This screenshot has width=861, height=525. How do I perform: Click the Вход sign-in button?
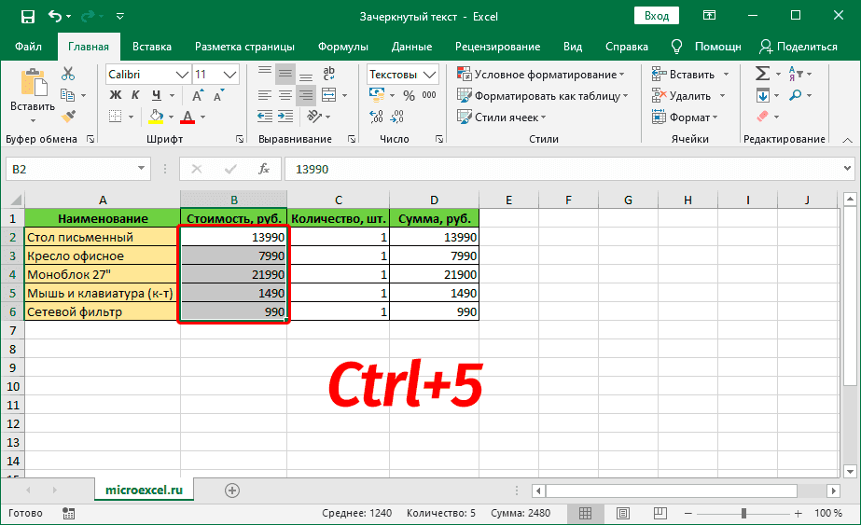[657, 16]
